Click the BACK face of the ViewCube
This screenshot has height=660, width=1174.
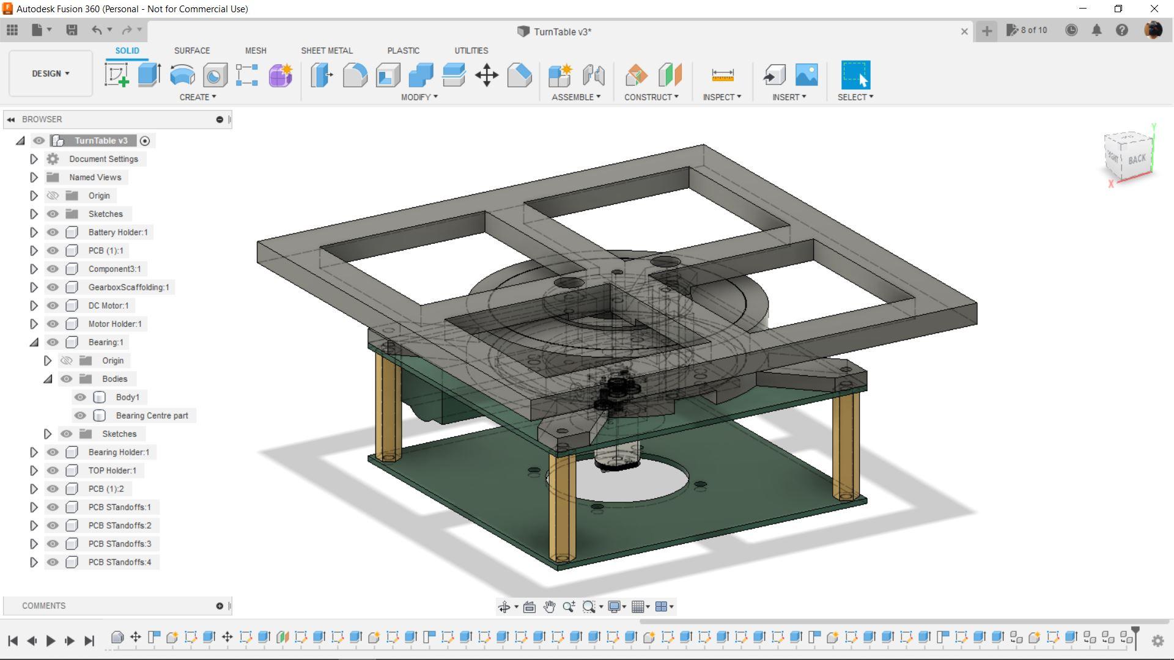[x=1137, y=159]
